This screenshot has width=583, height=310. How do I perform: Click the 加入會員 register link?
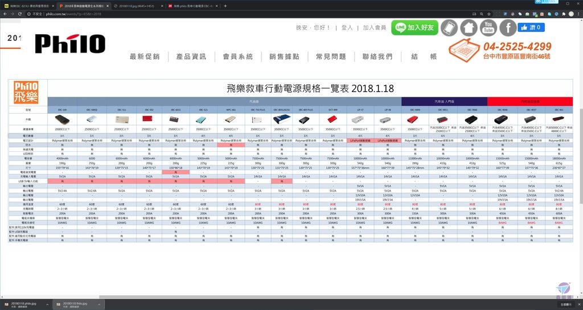tap(375, 27)
